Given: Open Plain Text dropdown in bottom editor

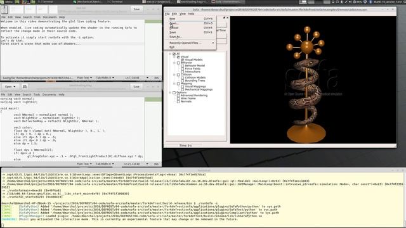Looking at the screenshot, I should 84,164.
